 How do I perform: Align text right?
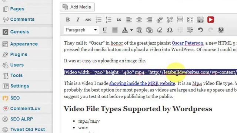click(149, 20)
